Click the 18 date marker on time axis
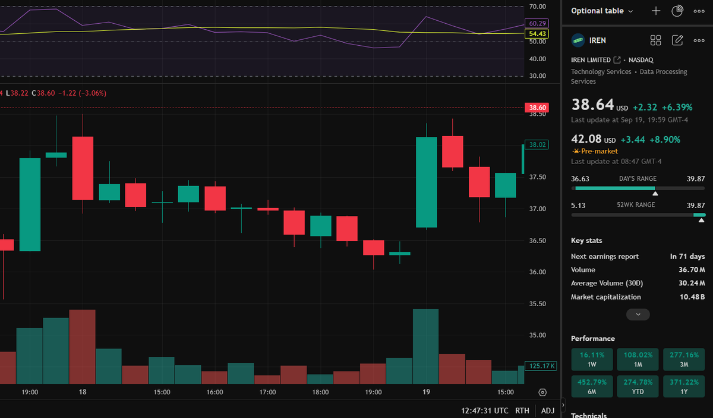Screen dimensions: 713x418 pos(82,392)
